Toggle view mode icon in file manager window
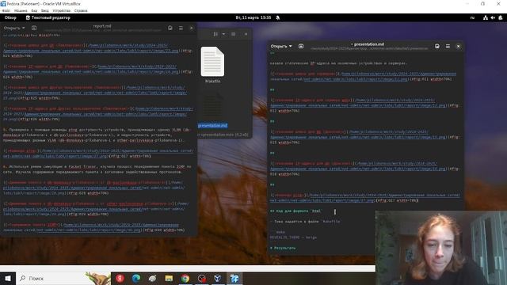The height and width of the screenshot is (285, 507). click(215, 34)
